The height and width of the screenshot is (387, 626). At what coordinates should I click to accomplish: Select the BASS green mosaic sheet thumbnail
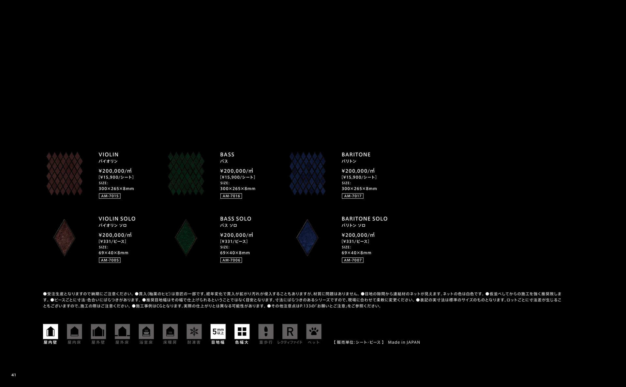pos(186,174)
